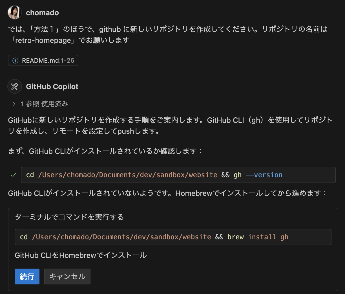The width and height of the screenshot is (345, 294).
Task: Open the README.md:1-26 reference
Action: 43,60
